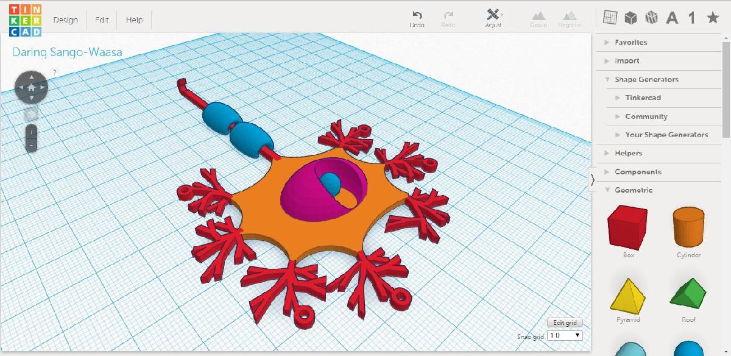Open the Help menu
This screenshot has height=356, width=731.
pyautogui.click(x=134, y=20)
